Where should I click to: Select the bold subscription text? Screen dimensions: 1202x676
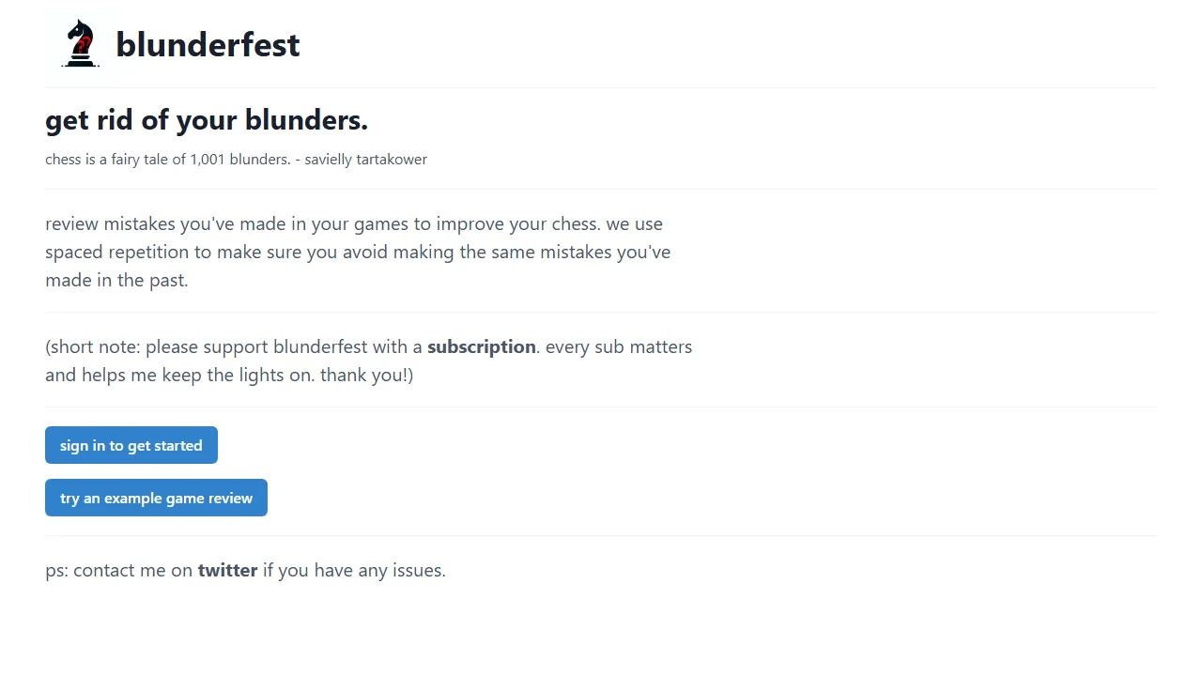481,346
